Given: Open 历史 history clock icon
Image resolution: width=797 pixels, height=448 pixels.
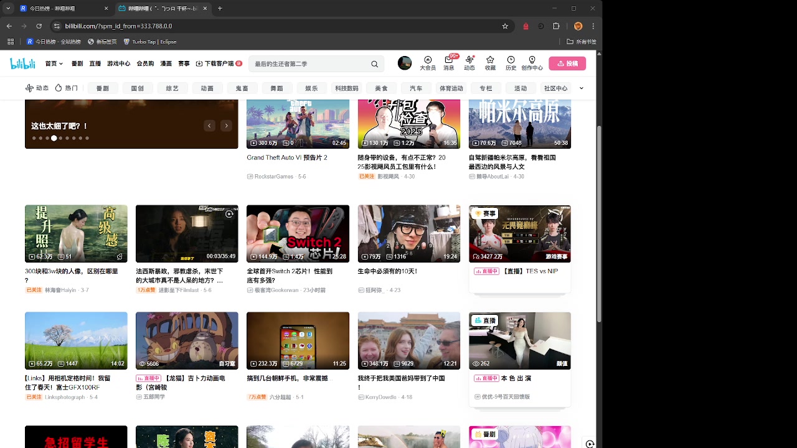Looking at the screenshot, I should 511,63.
